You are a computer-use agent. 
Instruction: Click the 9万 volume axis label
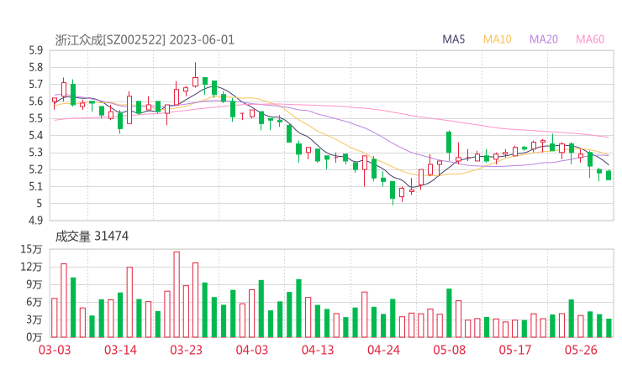click(x=34, y=284)
